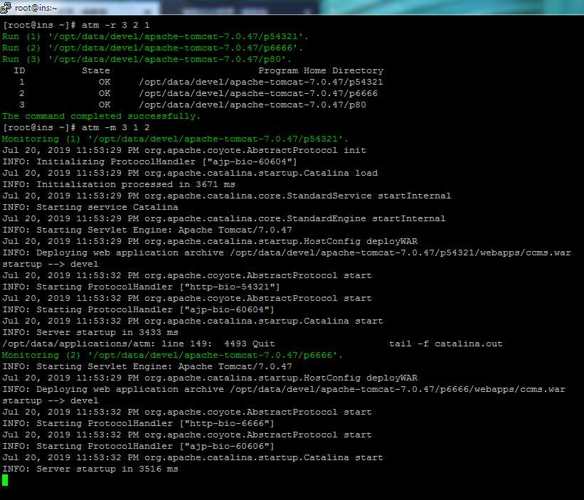
Task: Click the p54321/webapps/ccms.war deploying line
Action: [x=287, y=252]
